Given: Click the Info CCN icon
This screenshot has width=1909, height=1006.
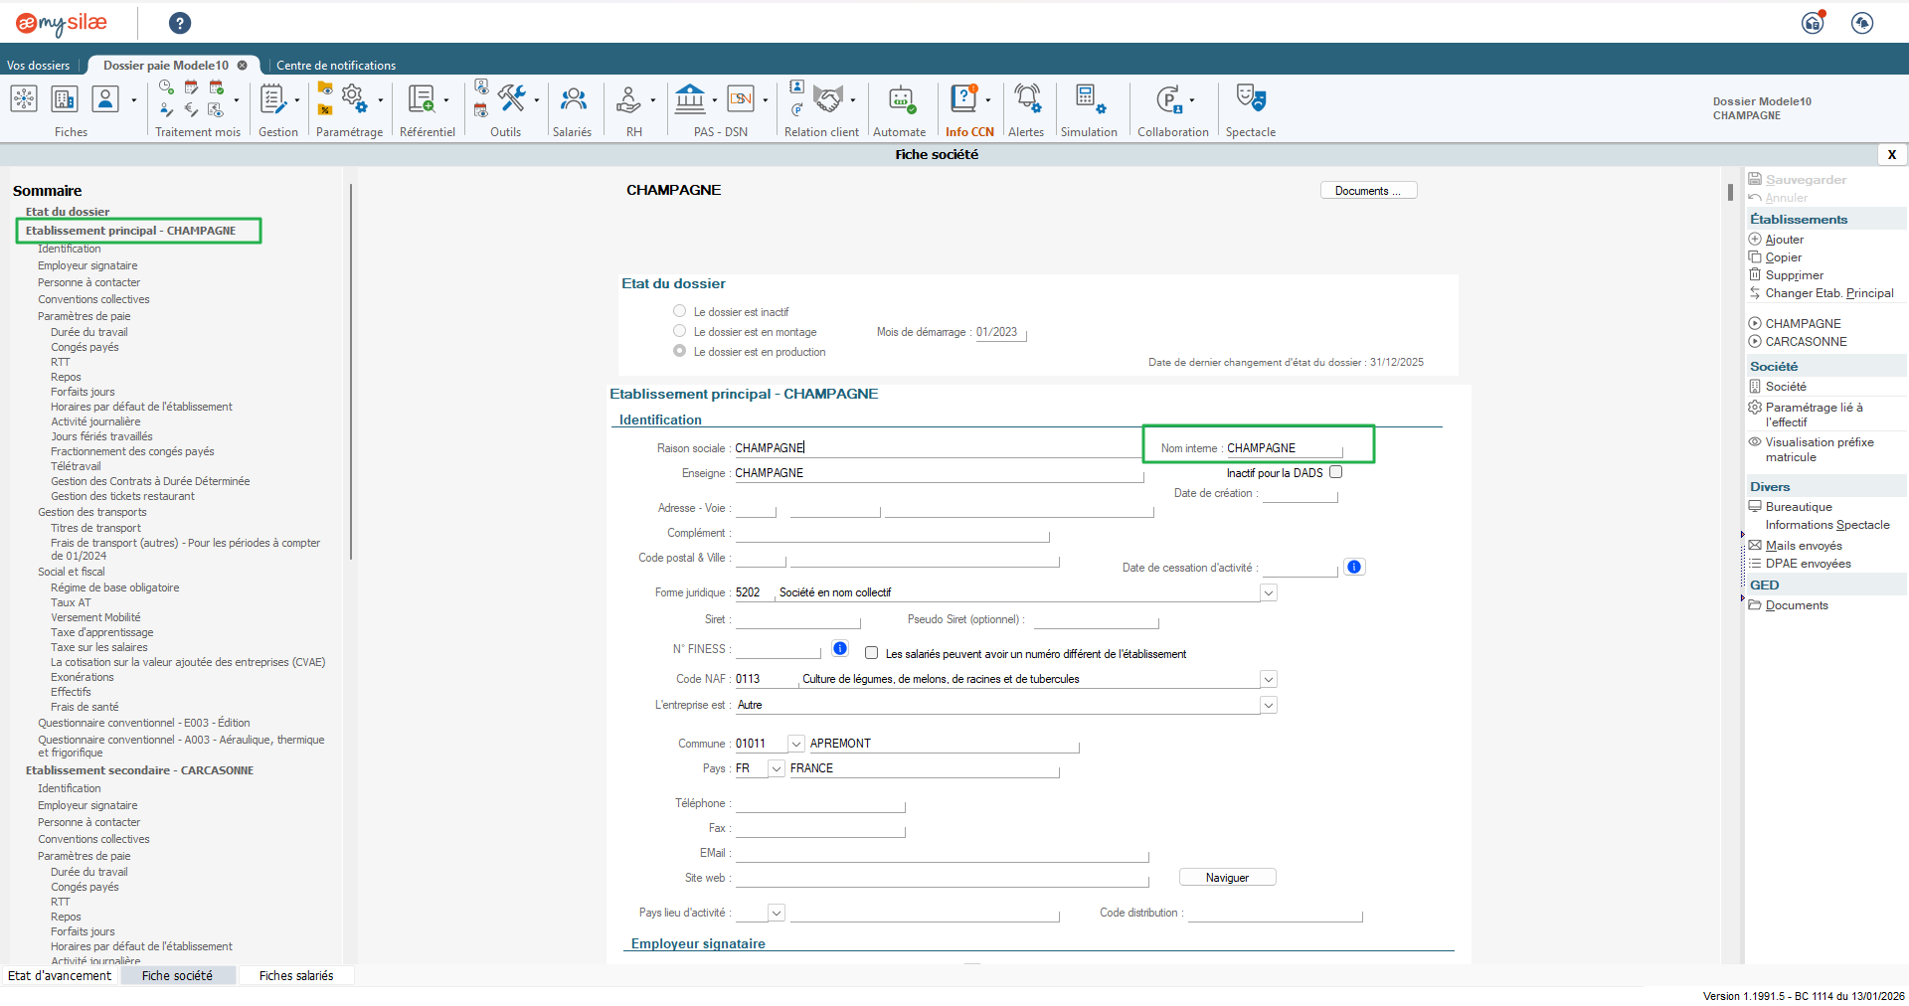Looking at the screenshot, I should pos(964,100).
